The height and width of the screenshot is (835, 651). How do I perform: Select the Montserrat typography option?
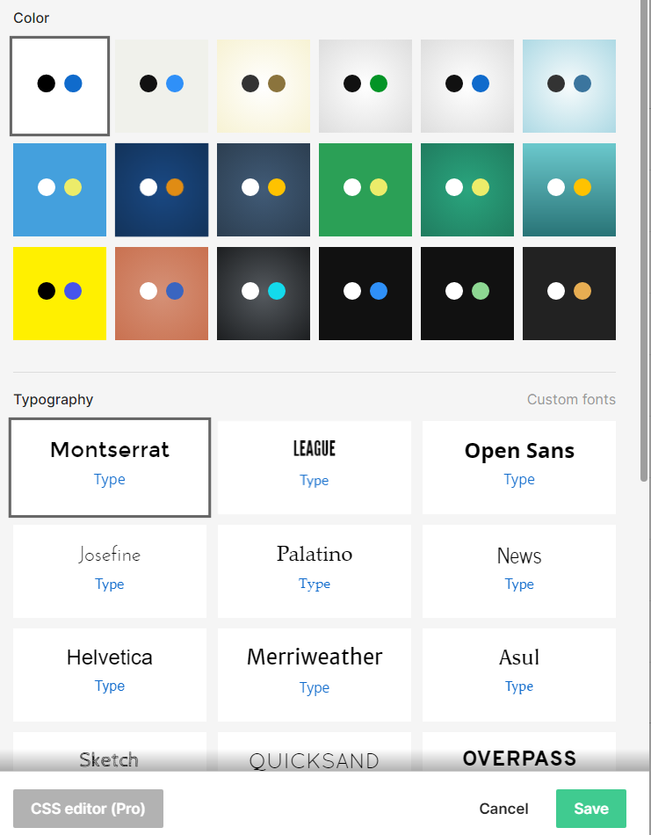110,468
